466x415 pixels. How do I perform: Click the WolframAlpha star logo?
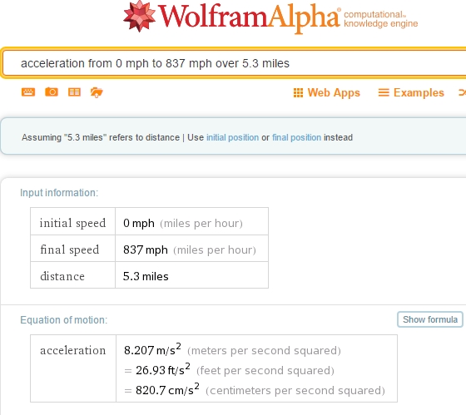140,16
